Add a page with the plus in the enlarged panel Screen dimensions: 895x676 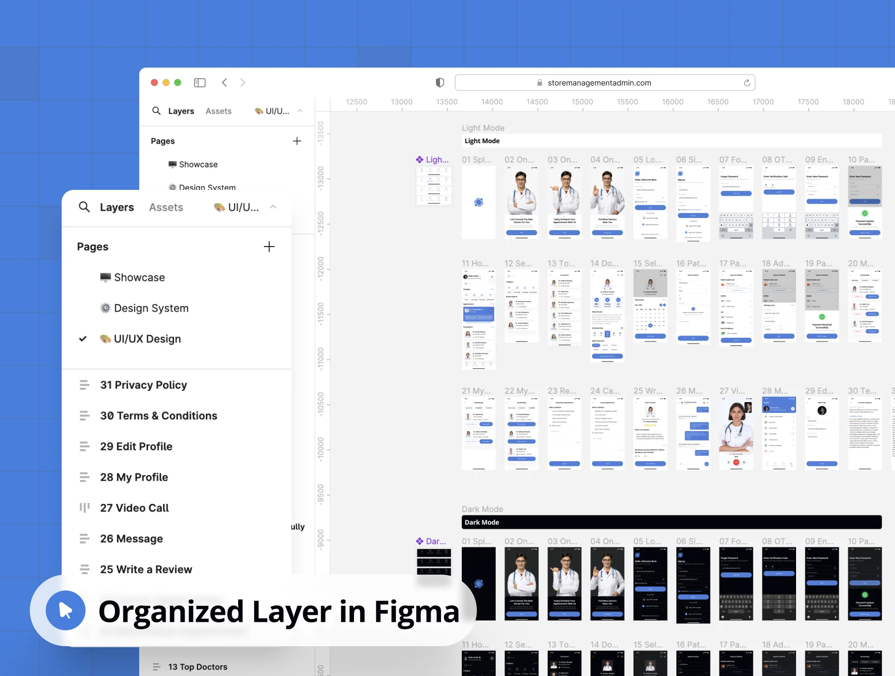click(x=269, y=247)
